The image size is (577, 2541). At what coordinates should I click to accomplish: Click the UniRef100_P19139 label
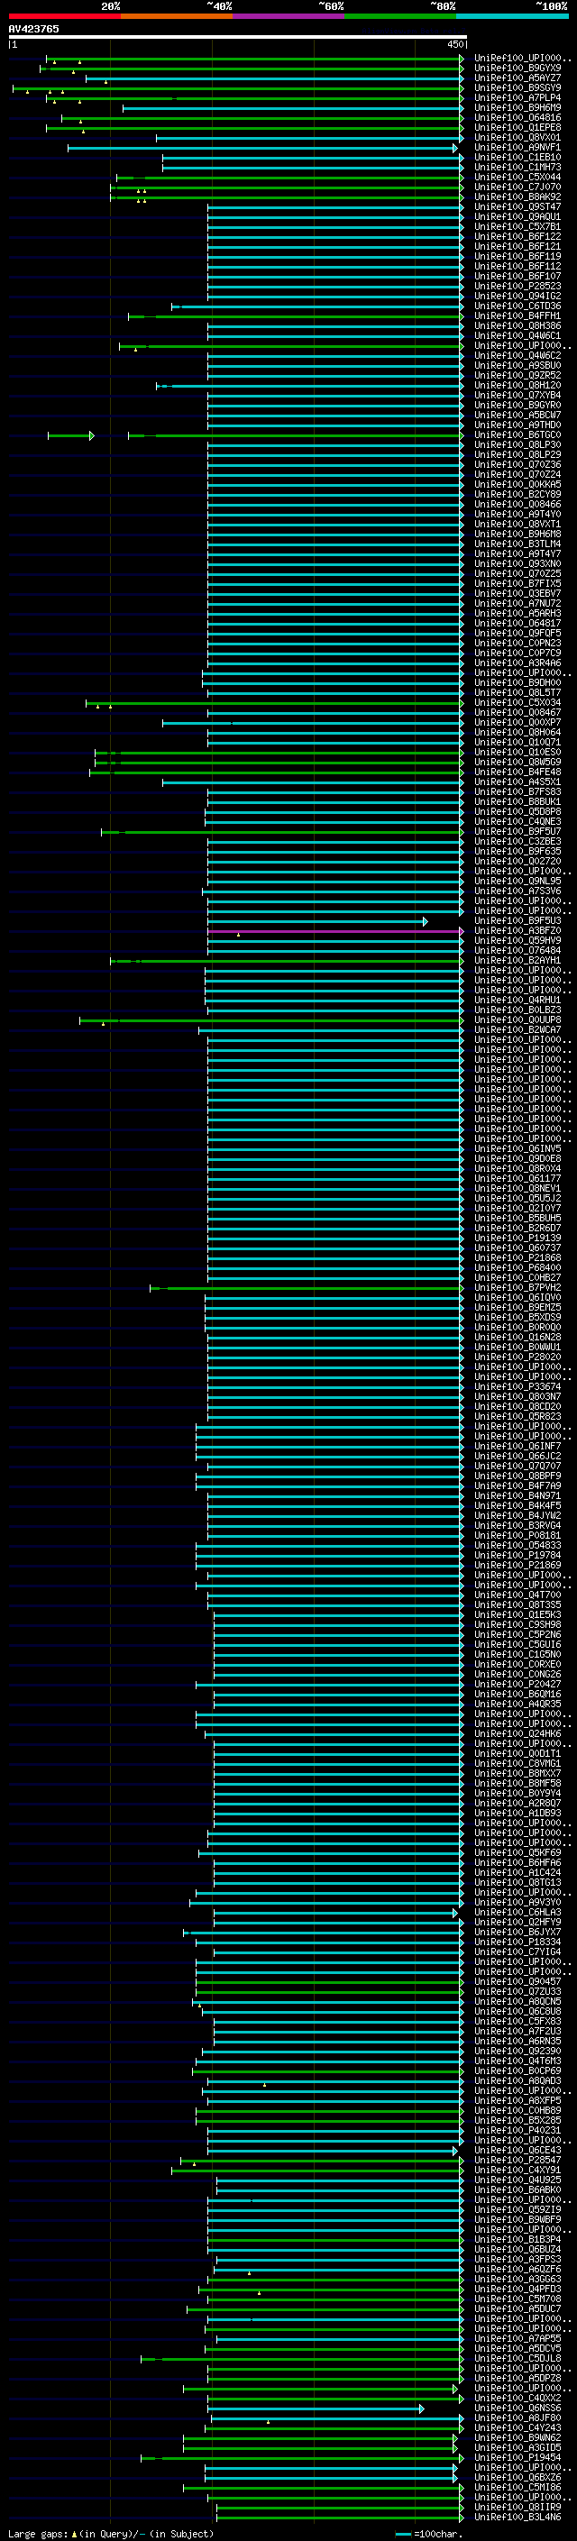[x=517, y=1238]
